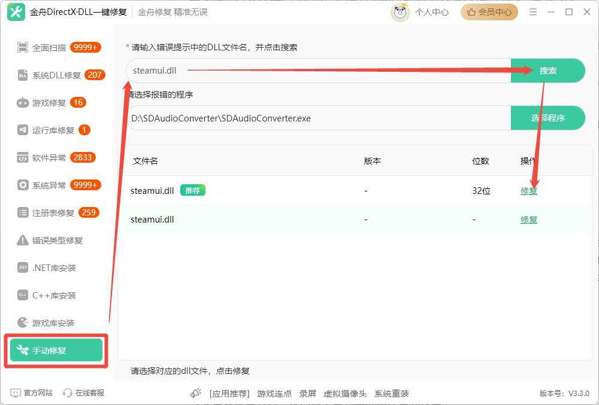The width and height of the screenshot is (599, 405).
Task: Open the panda user avatar
Action: coord(400,12)
